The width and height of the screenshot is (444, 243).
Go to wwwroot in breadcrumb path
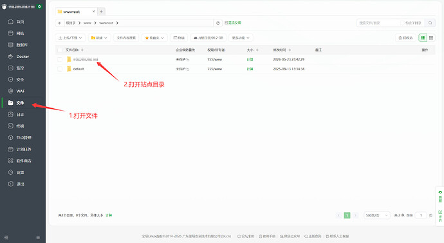[106, 23]
